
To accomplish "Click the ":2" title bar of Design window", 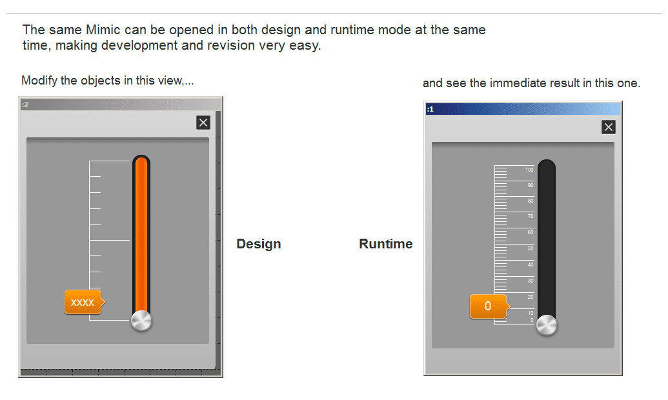I will point(120,104).
